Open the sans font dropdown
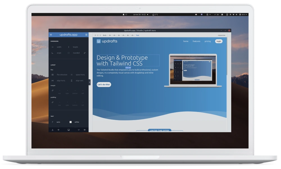This screenshot has height=169, width=281. point(58,122)
